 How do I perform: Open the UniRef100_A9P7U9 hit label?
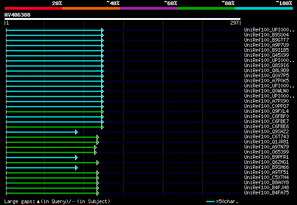pyautogui.click(x=266, y=45)
